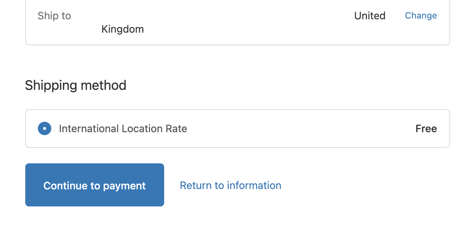Click the Ship to label
Viewport: 465px width, 225px height.
click(54, 16)
